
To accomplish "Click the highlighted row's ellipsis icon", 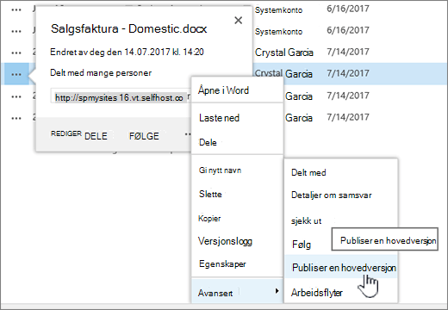I will (16, 74).
